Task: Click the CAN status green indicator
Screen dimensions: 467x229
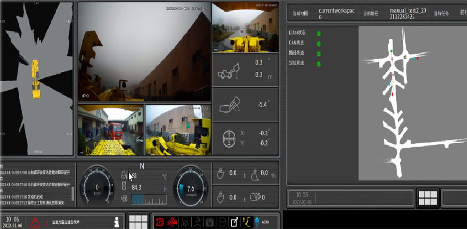Action: (x=318, y=44)
